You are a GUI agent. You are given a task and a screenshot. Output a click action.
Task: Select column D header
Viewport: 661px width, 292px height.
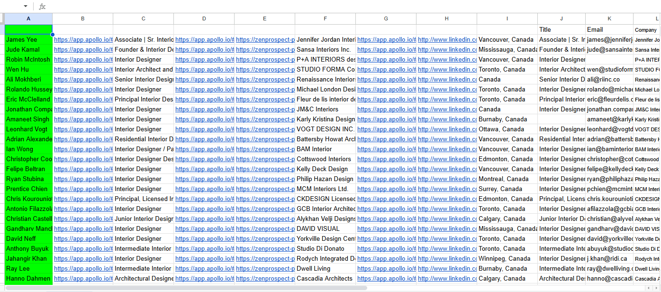click(x=204, y=18)
